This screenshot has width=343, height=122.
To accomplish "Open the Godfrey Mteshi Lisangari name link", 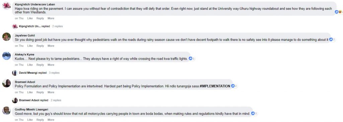I will 31,109.
